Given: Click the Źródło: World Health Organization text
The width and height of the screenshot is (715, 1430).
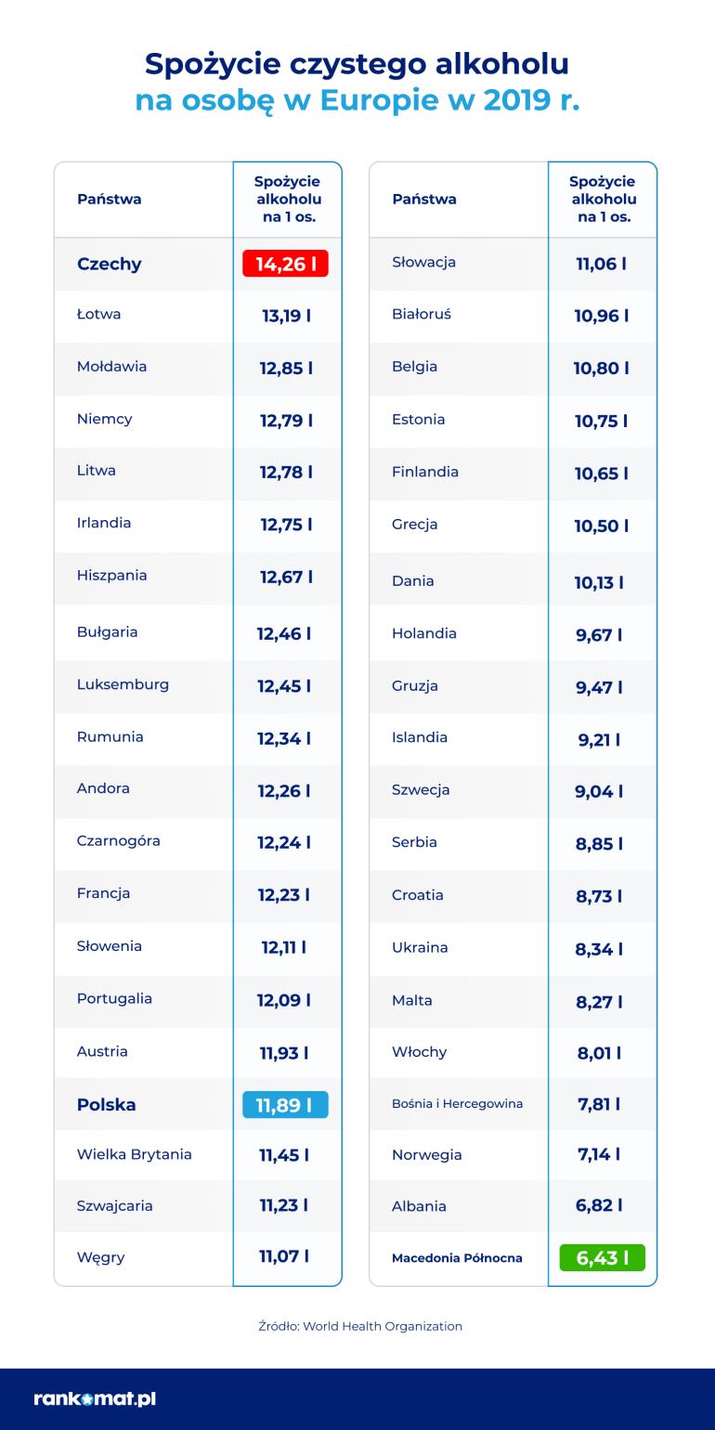Looking at the screenshot, I should 360,1326.
